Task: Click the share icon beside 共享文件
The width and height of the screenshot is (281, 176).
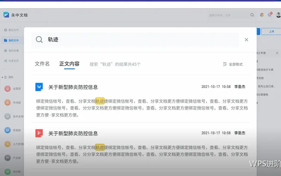Action: 6,61
